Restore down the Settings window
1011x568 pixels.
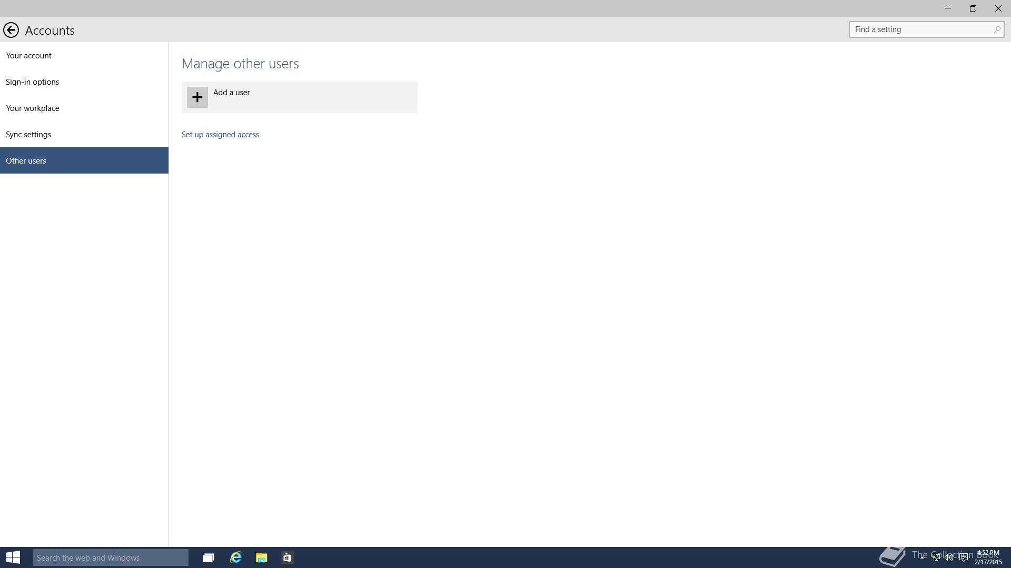tap(973, 8)
